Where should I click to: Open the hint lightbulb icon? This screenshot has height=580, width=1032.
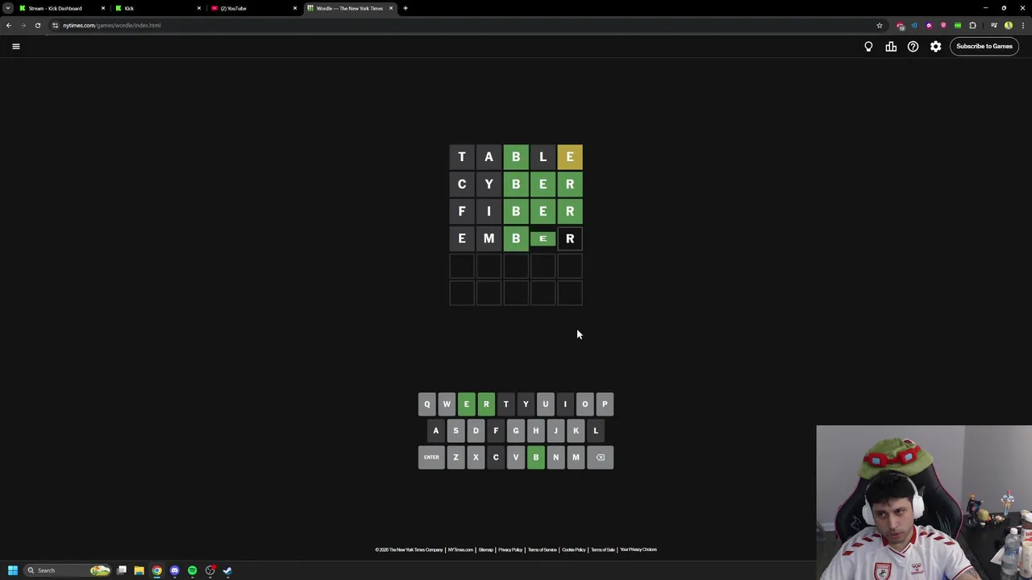[868, 46]
